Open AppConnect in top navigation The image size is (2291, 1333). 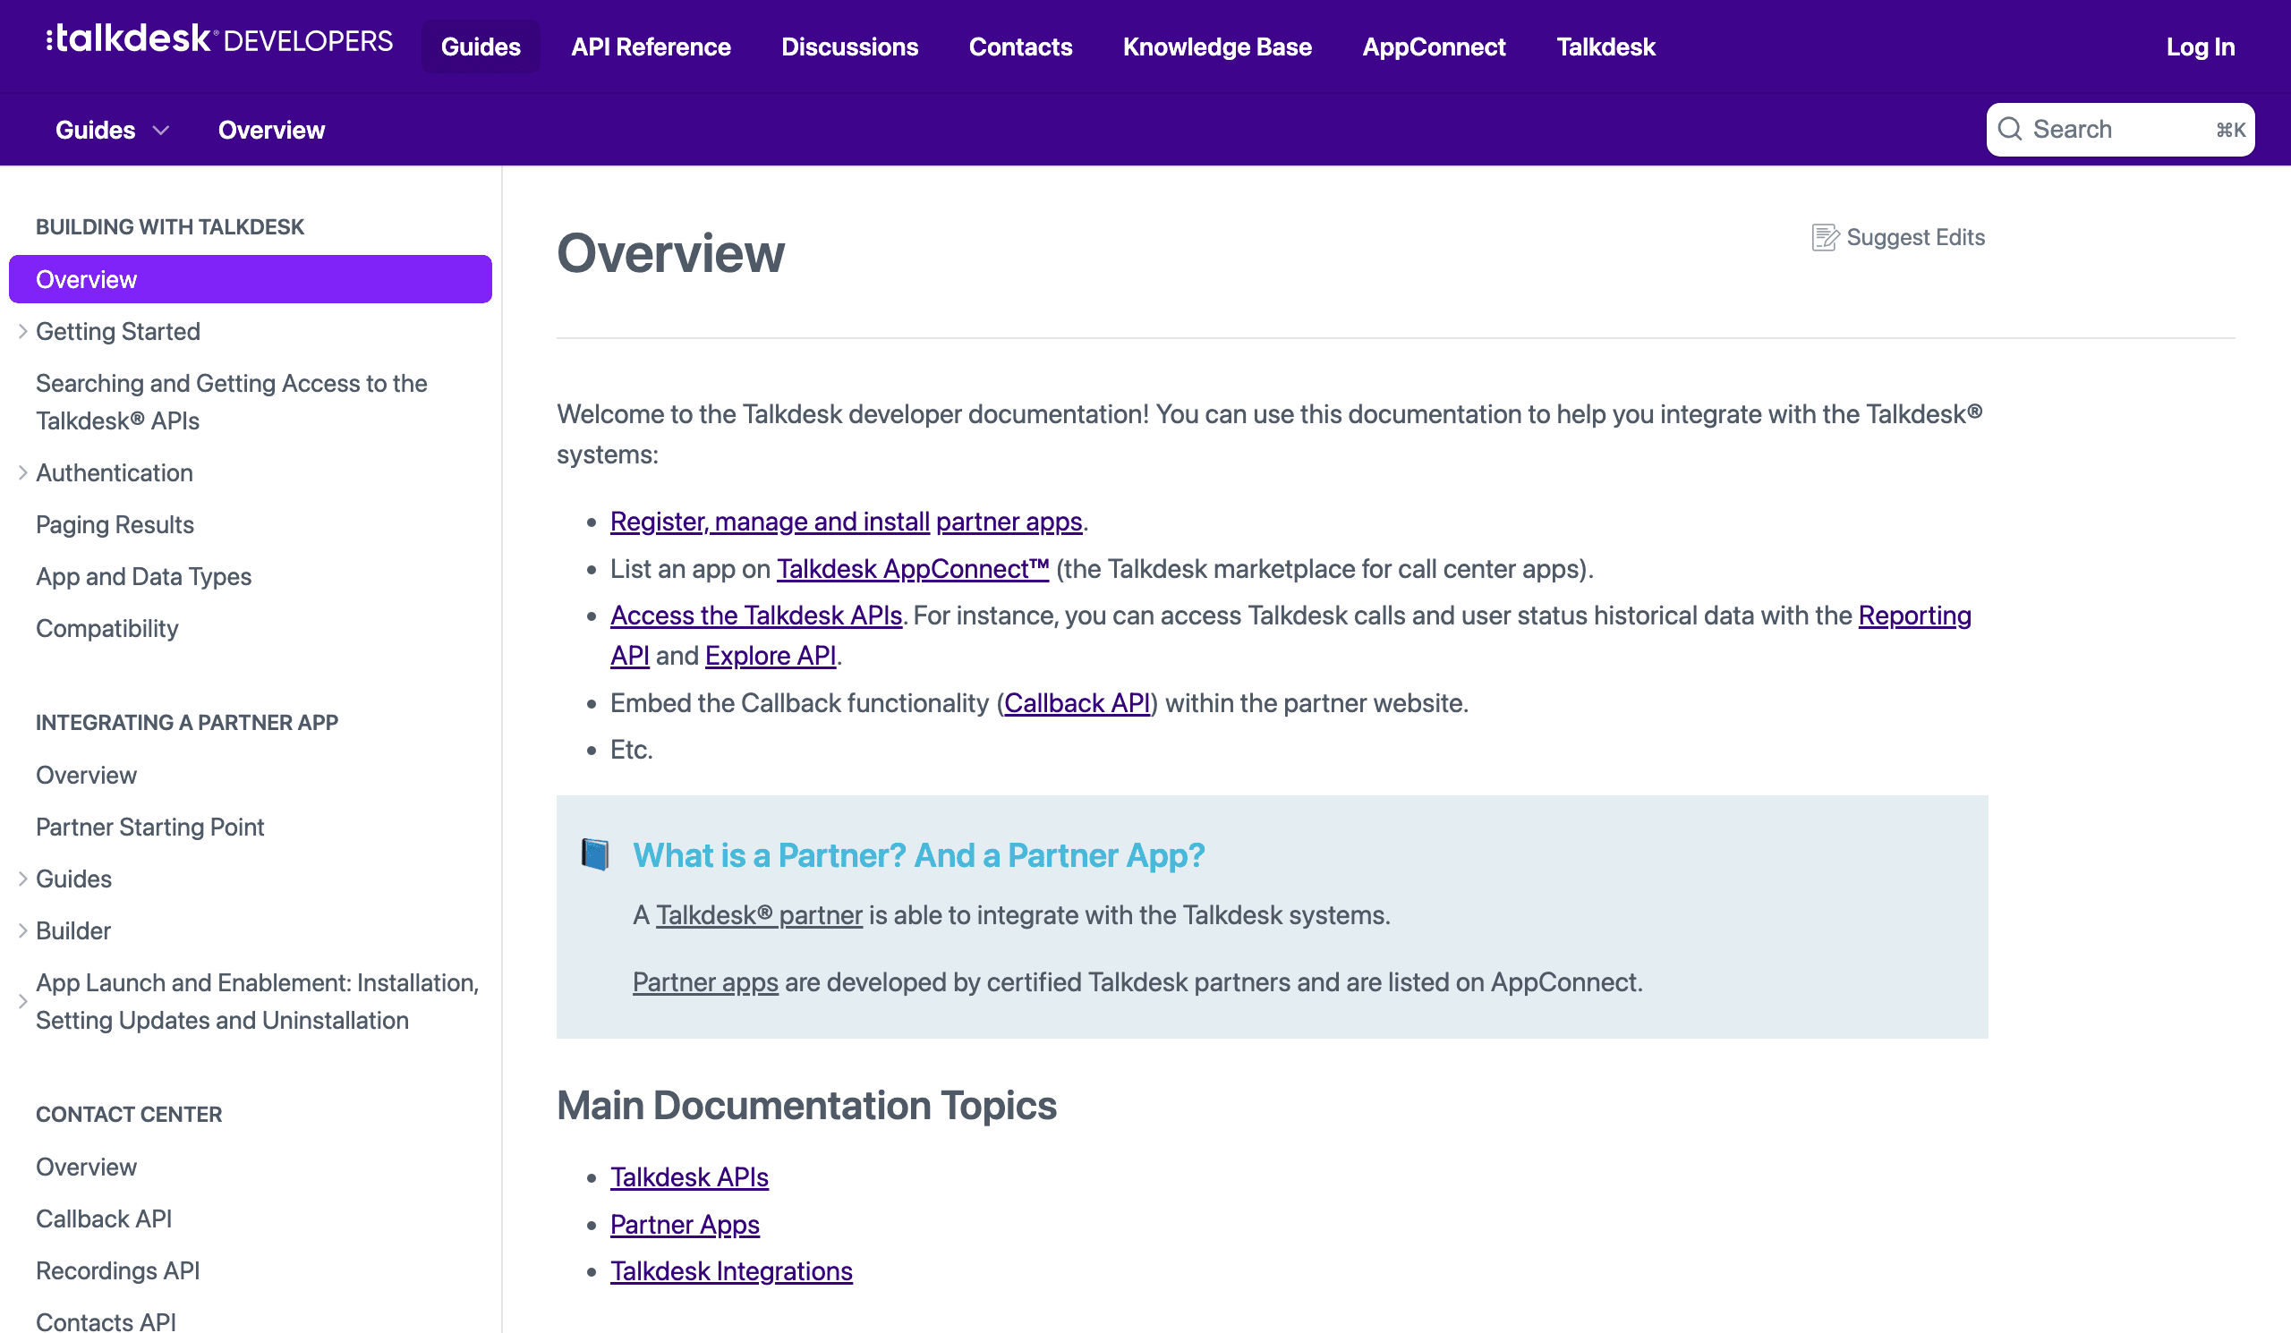[x=1434, y=47]
